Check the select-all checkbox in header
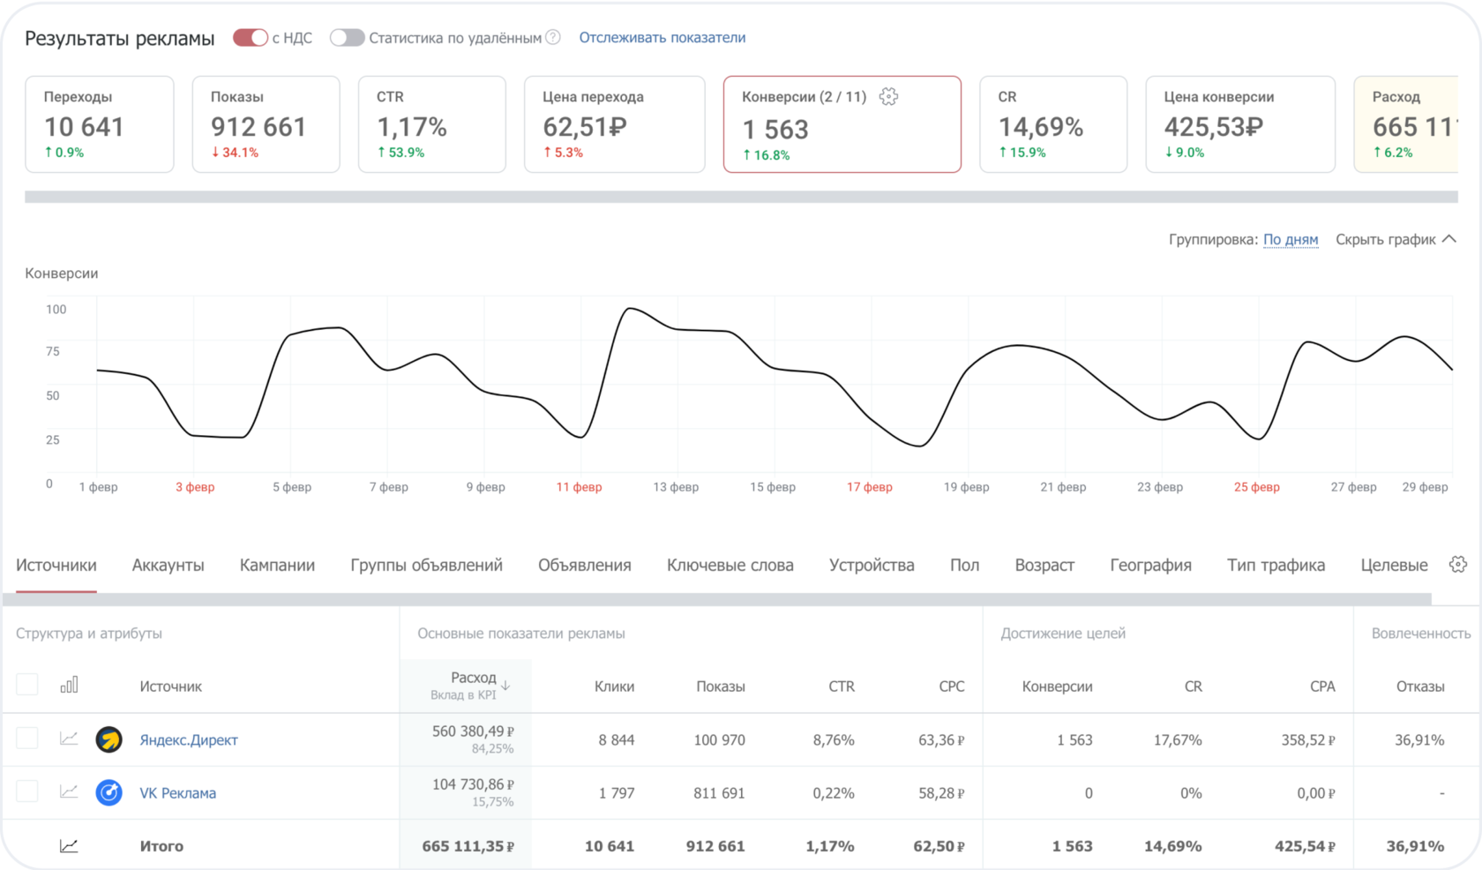Image resolution: width=1482 pixels, height=870 pixels. point(27,685)
